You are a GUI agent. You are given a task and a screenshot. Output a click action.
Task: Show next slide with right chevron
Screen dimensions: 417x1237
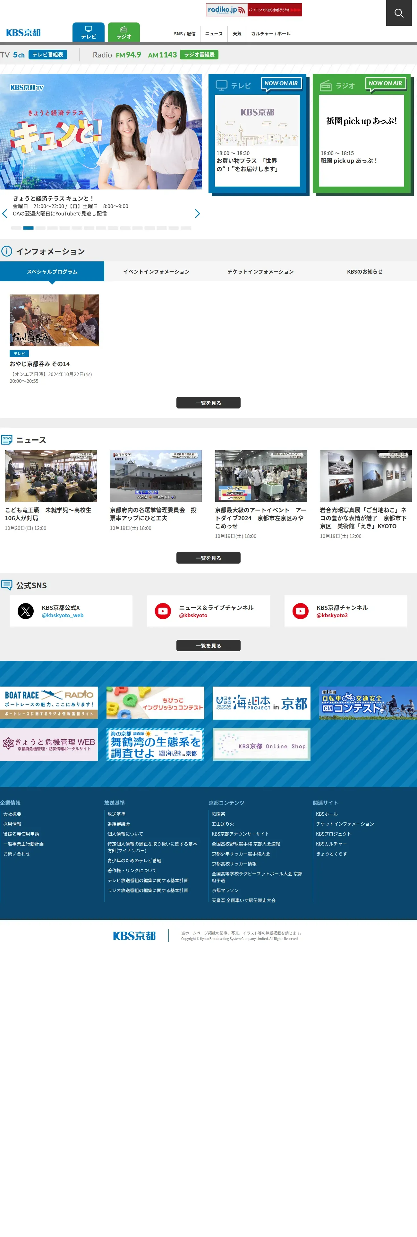click(x=197, y=213)
